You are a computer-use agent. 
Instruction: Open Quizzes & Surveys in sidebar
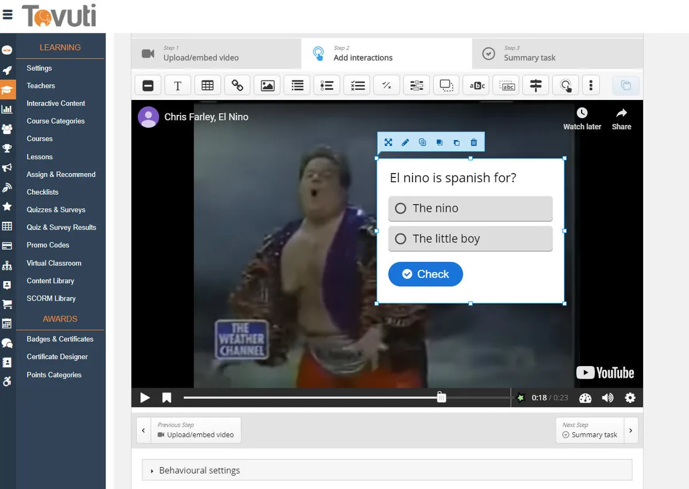coord(56,210)
